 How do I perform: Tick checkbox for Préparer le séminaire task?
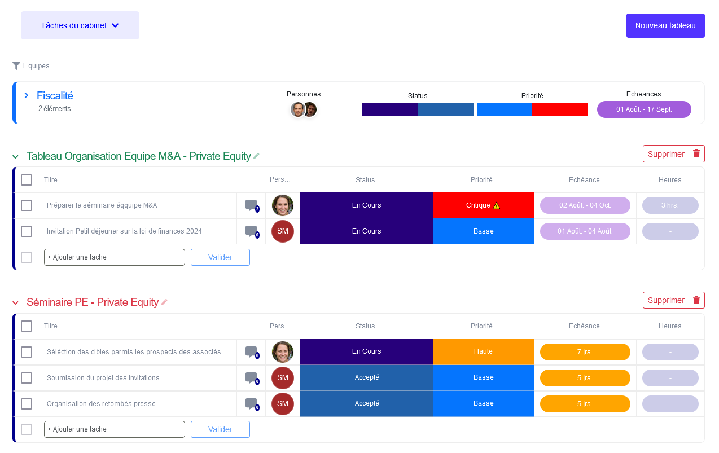point(27,205)
